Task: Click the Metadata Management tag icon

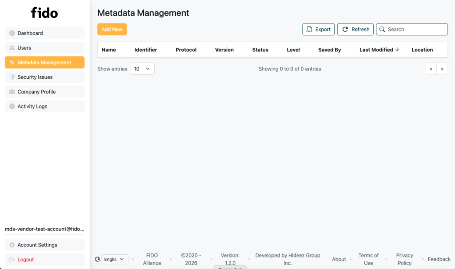Action: [x=12, y=62]
